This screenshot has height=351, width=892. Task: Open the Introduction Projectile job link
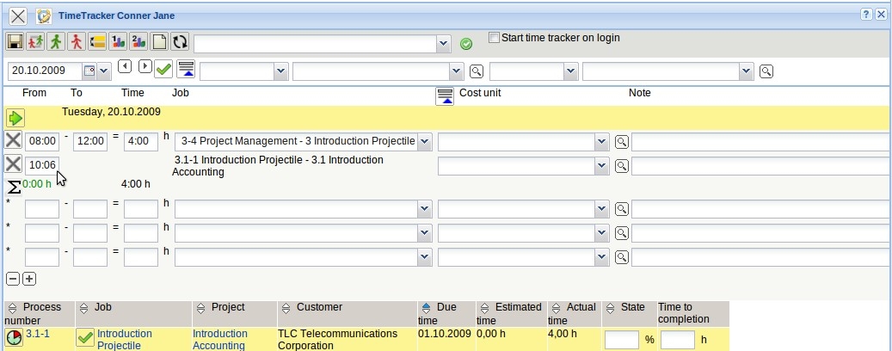[125, 340]
